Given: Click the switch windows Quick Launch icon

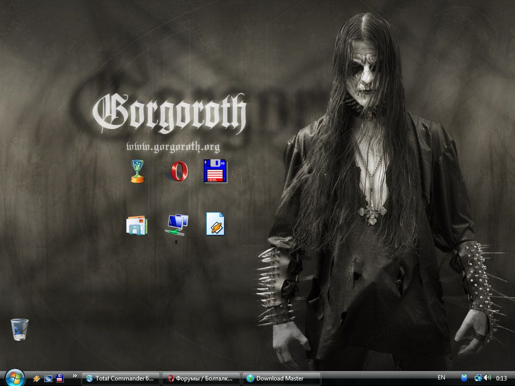Looking at the screenshot, I should click(x=48, y=378).
